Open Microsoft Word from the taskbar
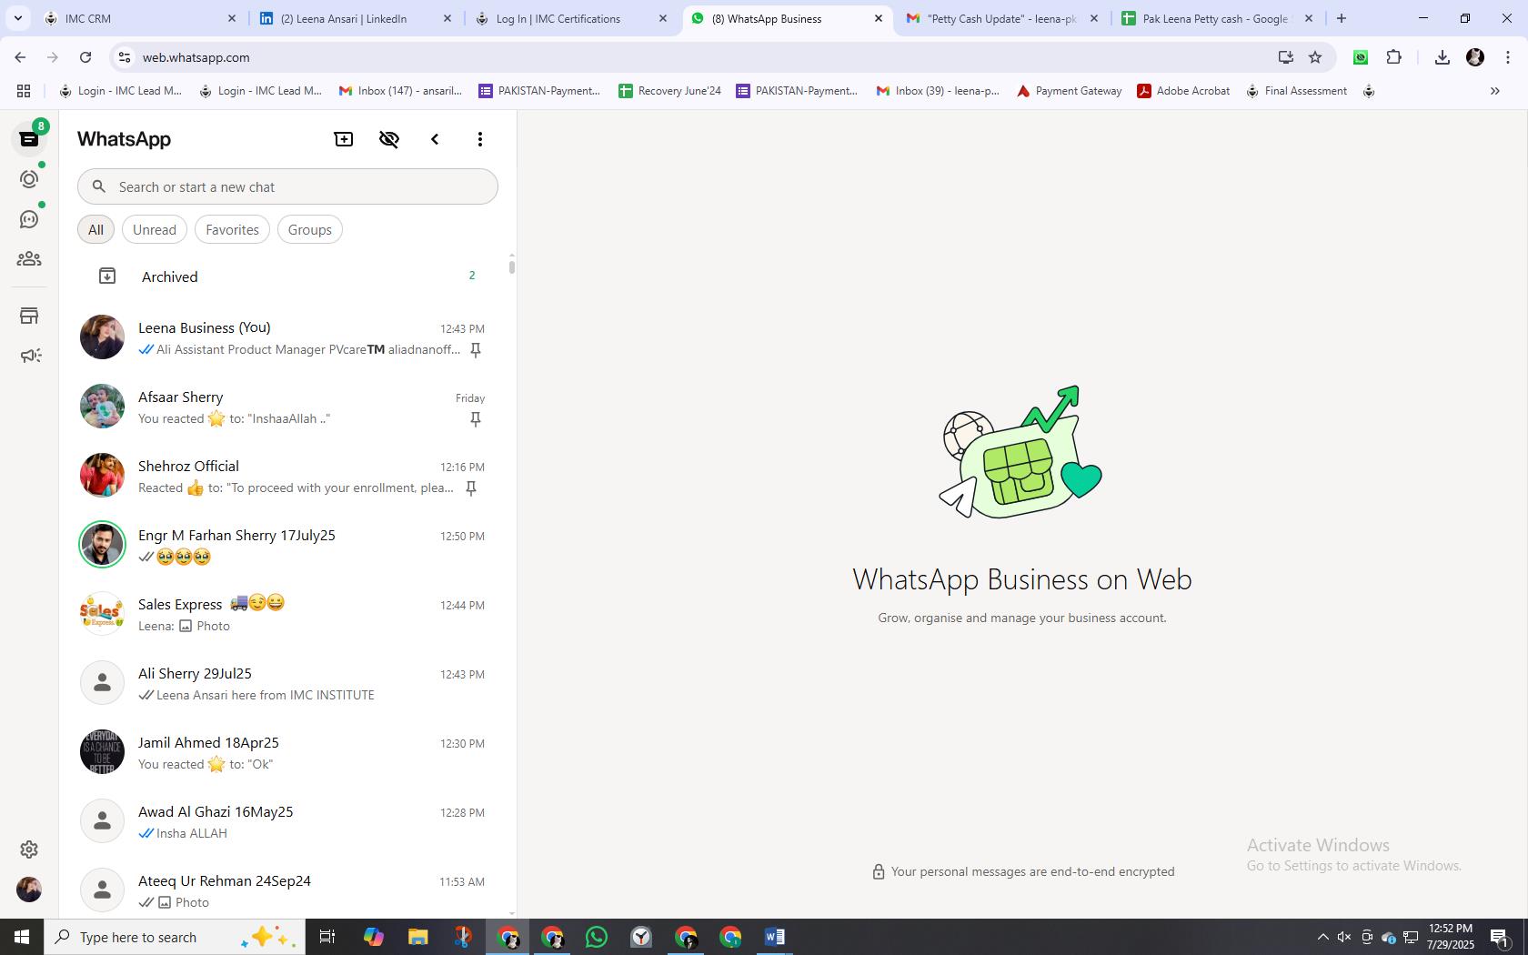Image resolution: width=1528 pixels, height=955 pixels. click(775, 937)
